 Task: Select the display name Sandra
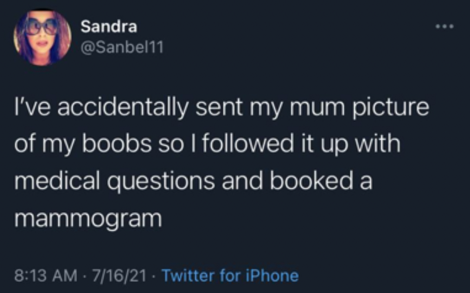[108, 27]
